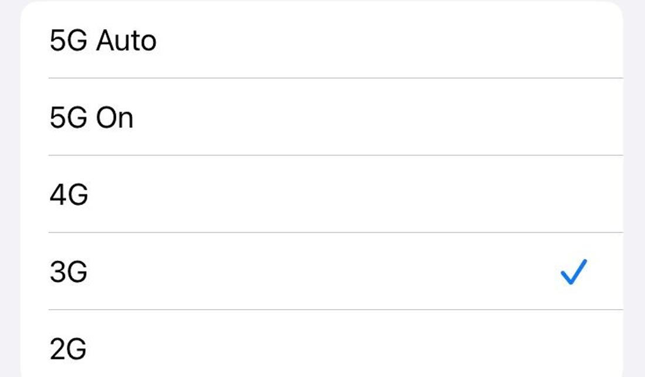Limit the connection to 4G

pos(321,194)
